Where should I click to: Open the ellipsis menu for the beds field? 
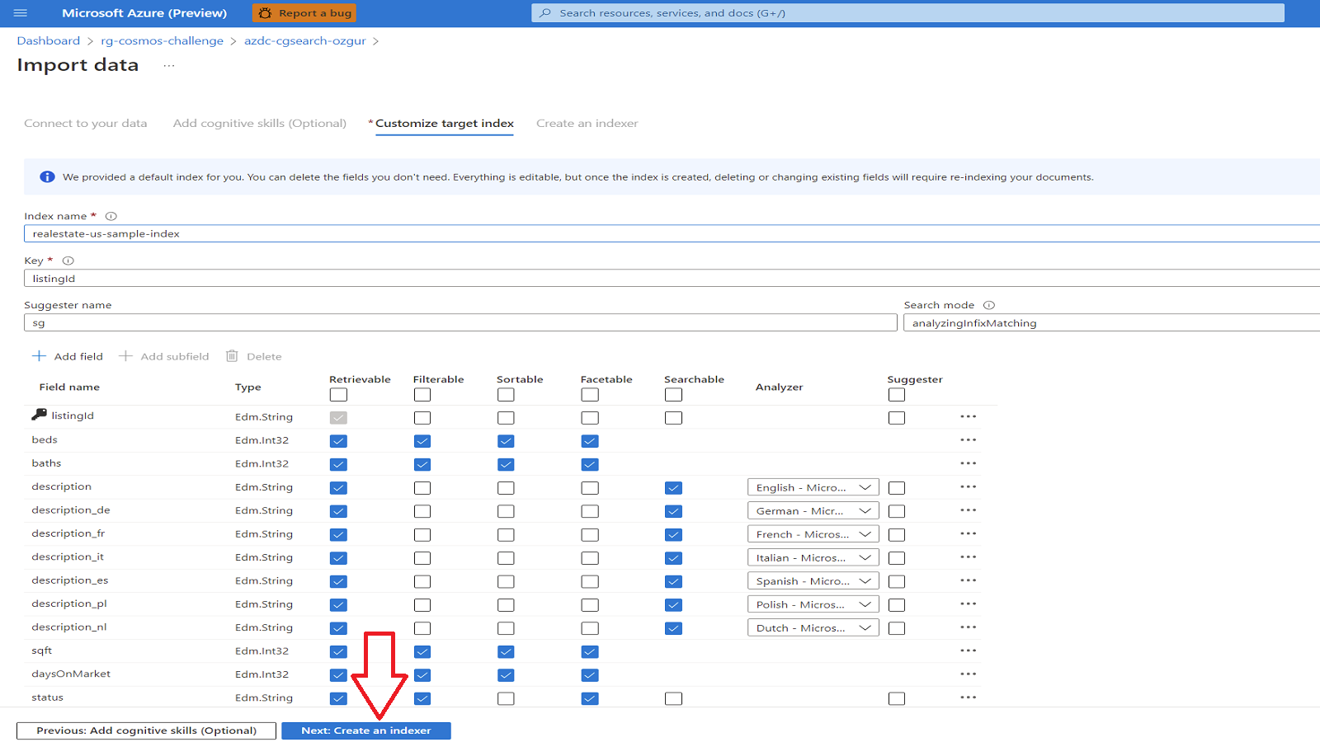click(969, 439)
